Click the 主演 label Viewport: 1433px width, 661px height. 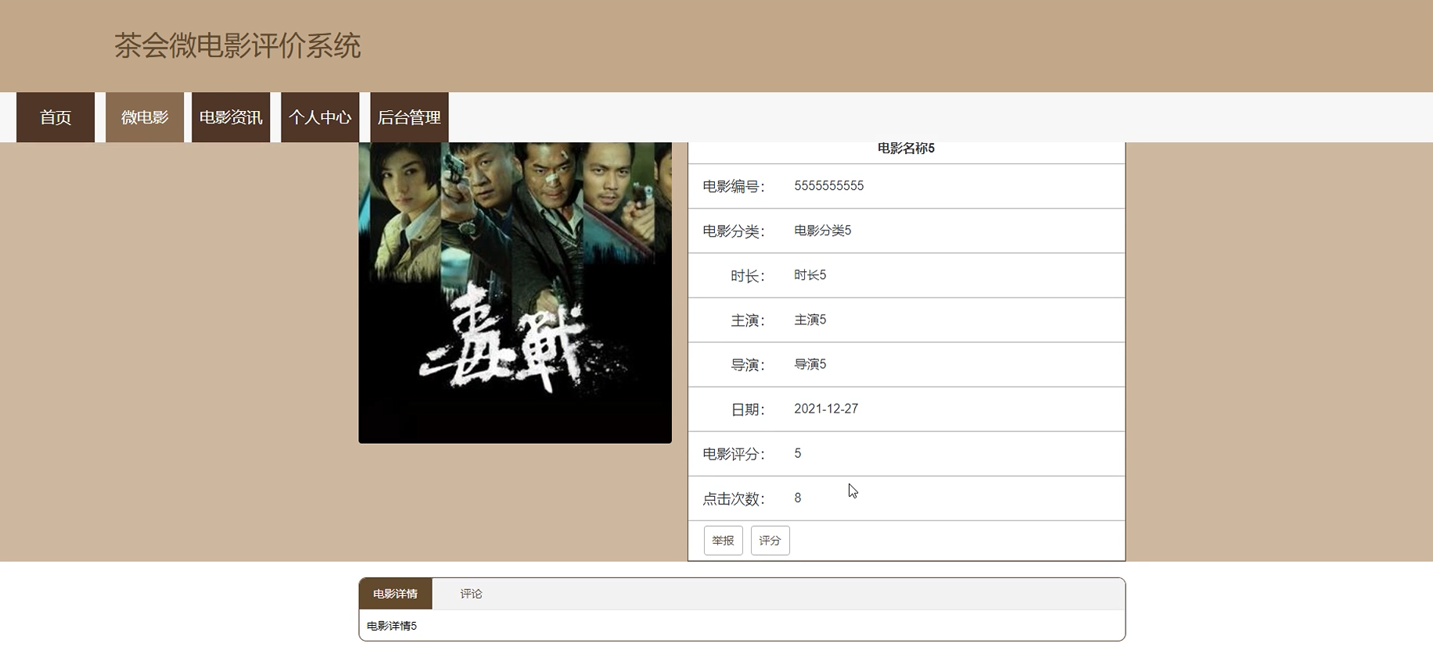pos(748,320)
